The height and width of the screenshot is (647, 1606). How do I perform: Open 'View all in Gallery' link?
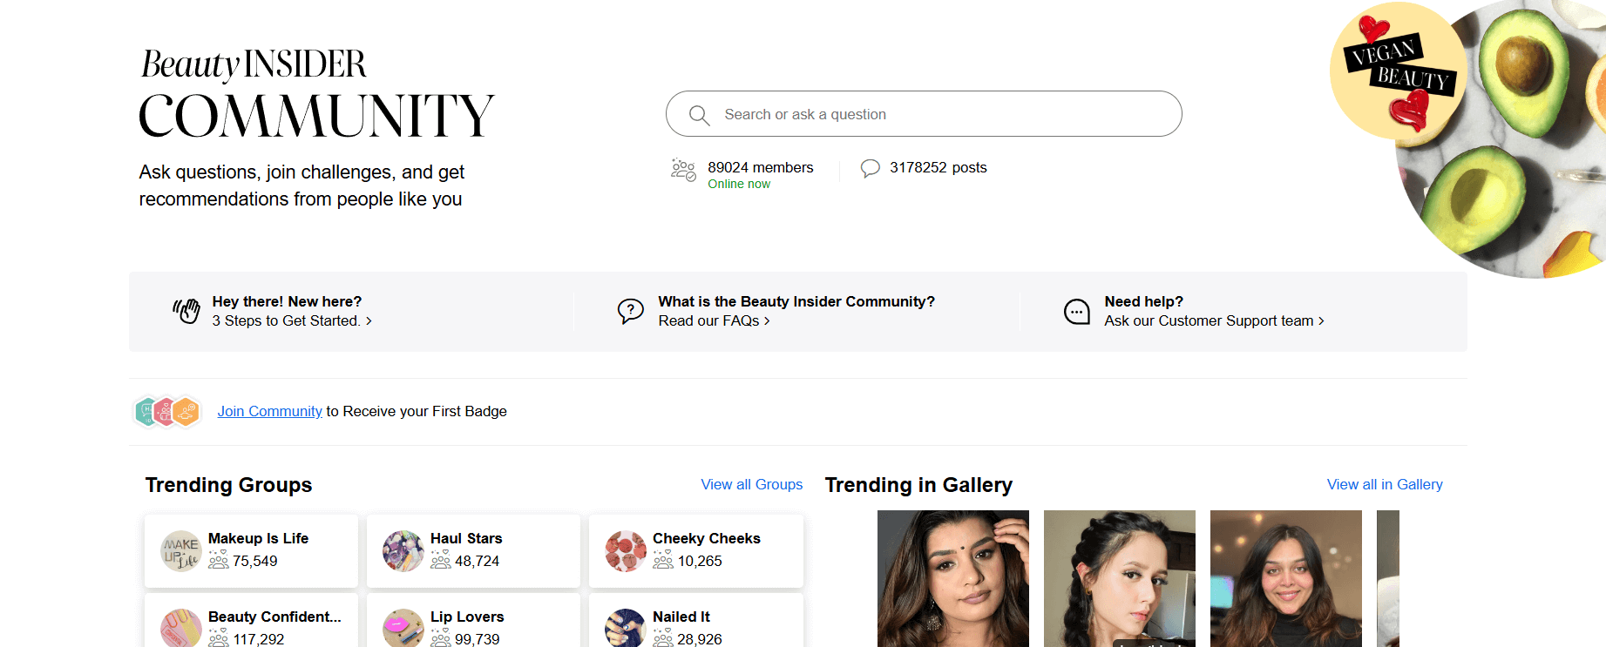click(1385, 484)
